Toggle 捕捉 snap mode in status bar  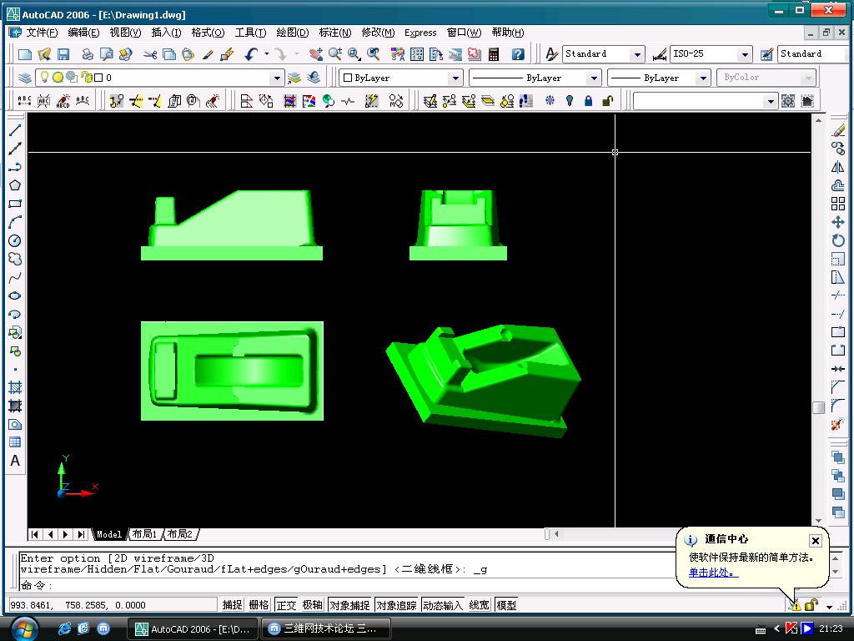(232, 605)
